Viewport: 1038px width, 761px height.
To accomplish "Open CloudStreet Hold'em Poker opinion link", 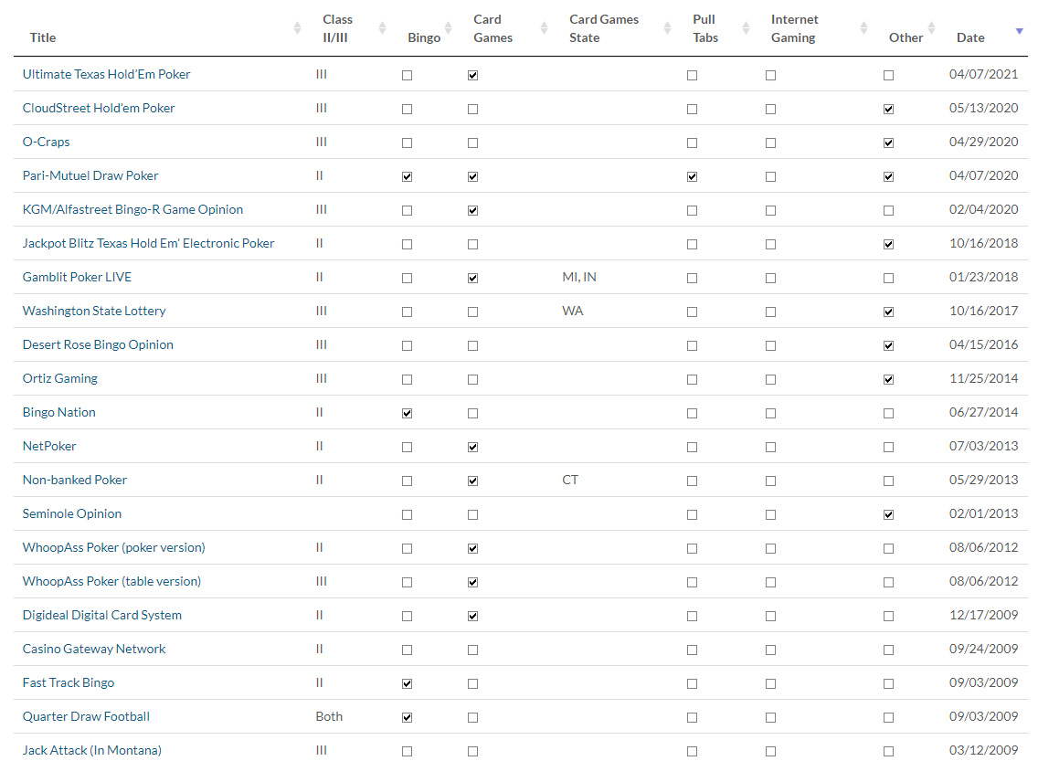I will point(99,108).
